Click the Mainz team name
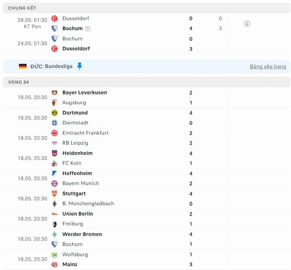Screen dimensions: 291x270 (70, 264)
